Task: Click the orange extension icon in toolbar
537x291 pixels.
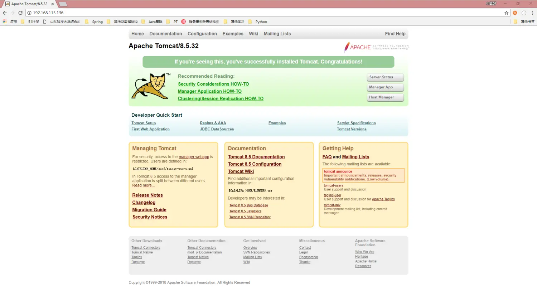Action: (x=515, y=13)
